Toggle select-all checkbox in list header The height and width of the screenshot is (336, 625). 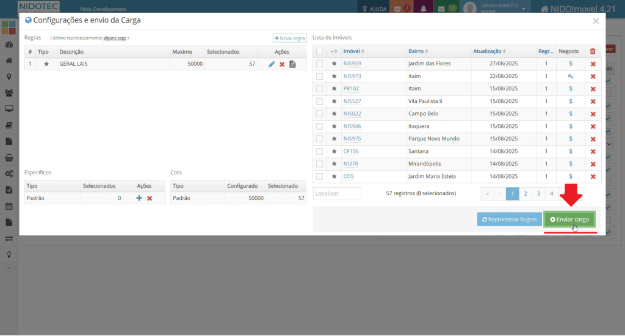pyautogui.click(x=320, y=52)
